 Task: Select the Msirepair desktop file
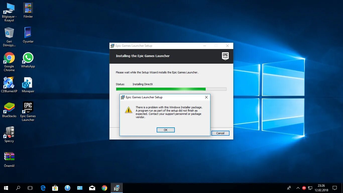28,85
